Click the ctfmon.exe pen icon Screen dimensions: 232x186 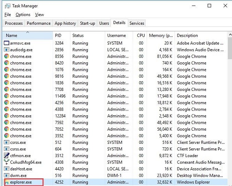[6, 155]
